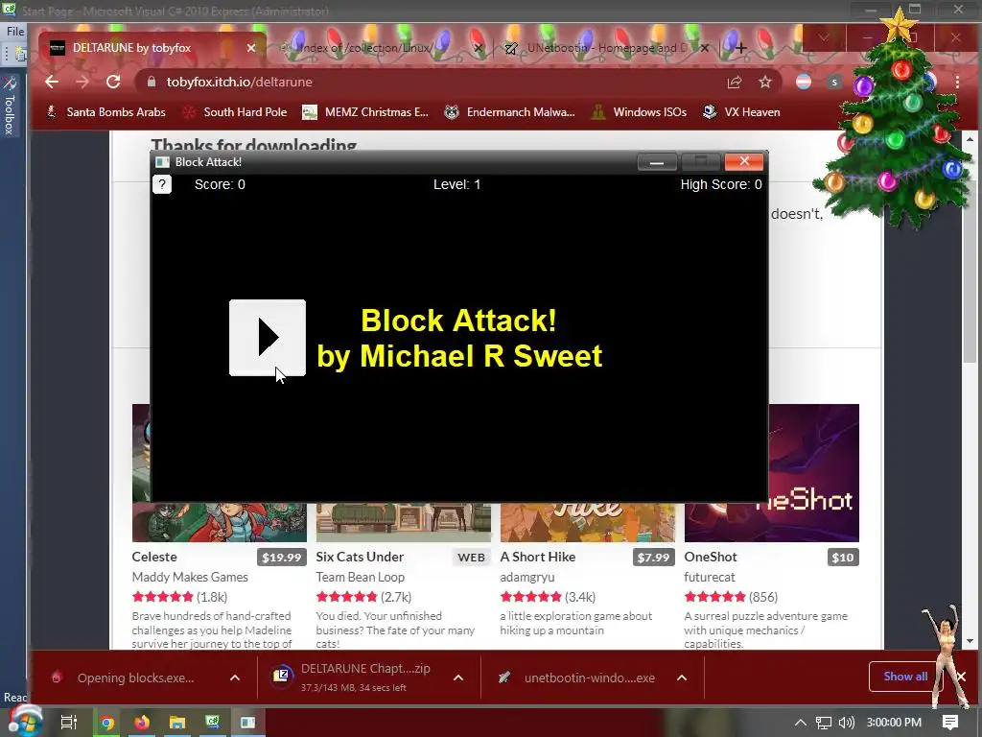Viewport: 982px width, 737px height.
Task: Open the Windows ISOs bookmark
Action: coord(639,112)
